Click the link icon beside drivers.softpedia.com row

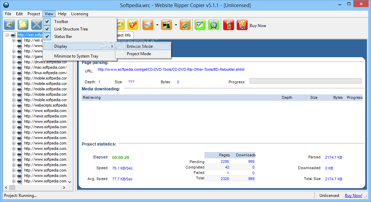pos(19,62)
